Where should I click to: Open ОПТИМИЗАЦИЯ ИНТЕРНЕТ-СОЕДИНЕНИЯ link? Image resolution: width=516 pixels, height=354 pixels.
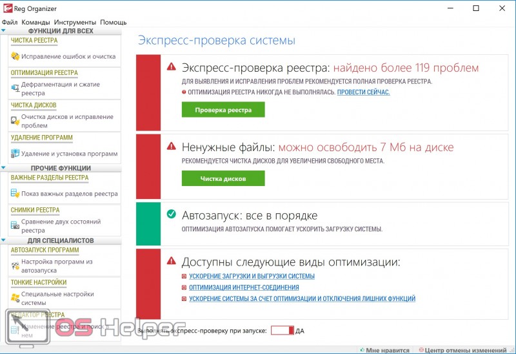(244, 287)
